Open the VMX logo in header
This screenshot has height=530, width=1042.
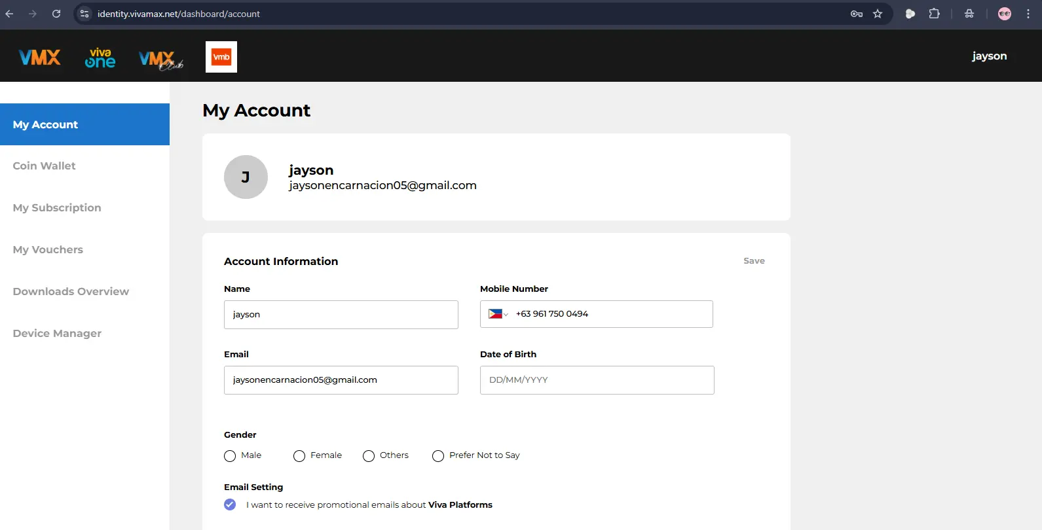click(x=40, y=58)
